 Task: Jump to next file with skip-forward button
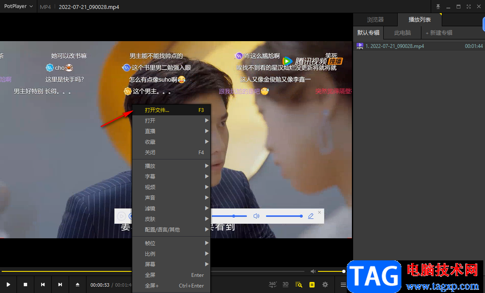click(x=60, y=285)
